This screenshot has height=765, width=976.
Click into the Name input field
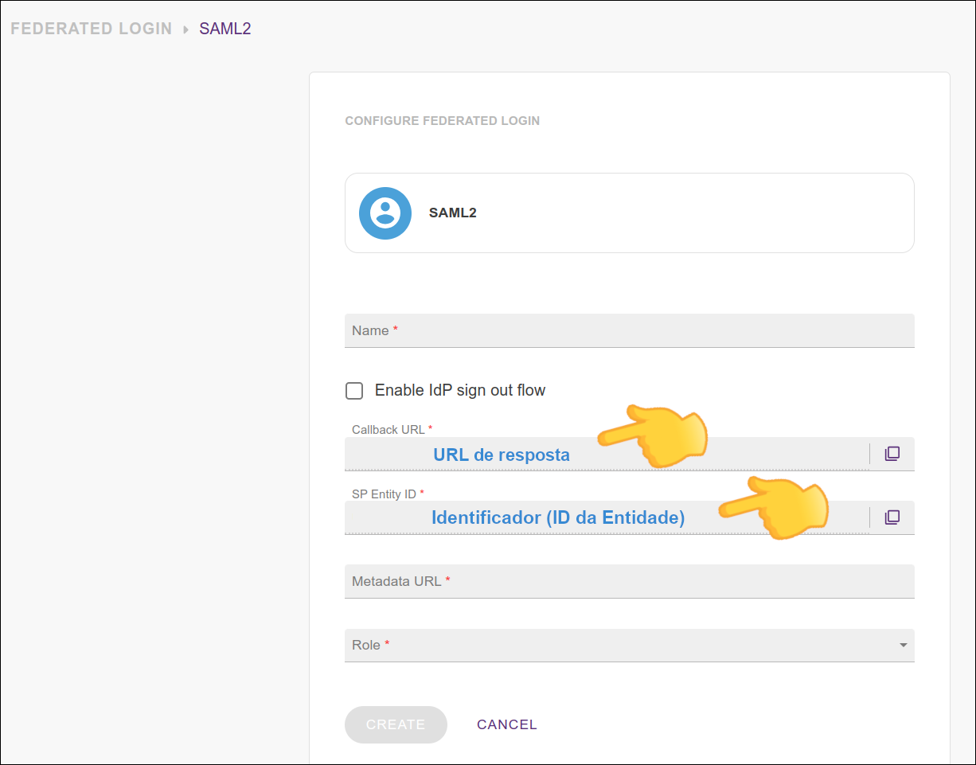(x=629, y=330)
